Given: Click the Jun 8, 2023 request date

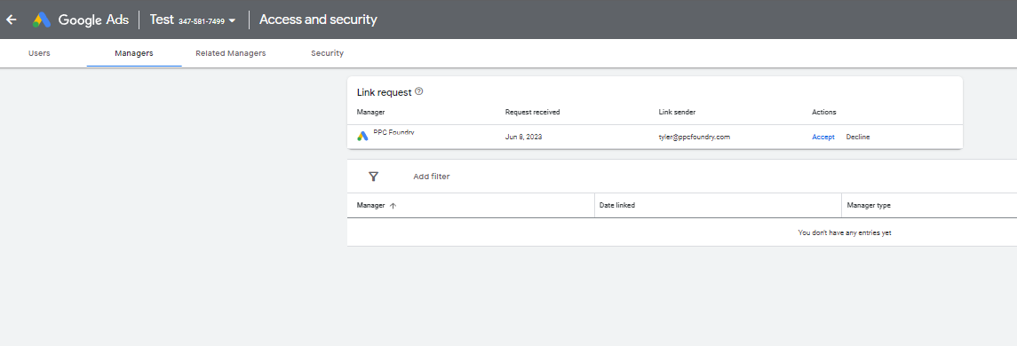Looking at the screenshot, I should 523,138.
